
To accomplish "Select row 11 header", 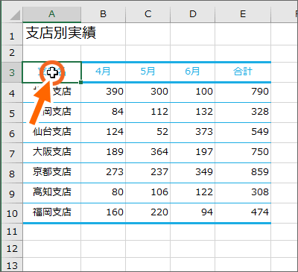I will click(12, 232).
